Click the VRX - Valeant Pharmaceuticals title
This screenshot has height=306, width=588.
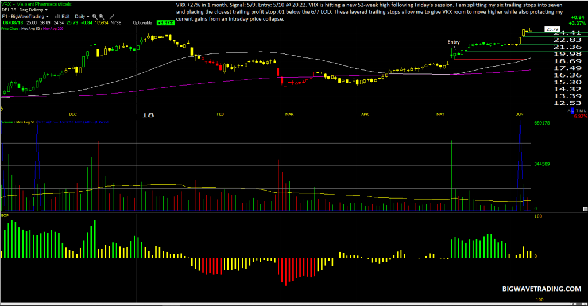point(36,4)
